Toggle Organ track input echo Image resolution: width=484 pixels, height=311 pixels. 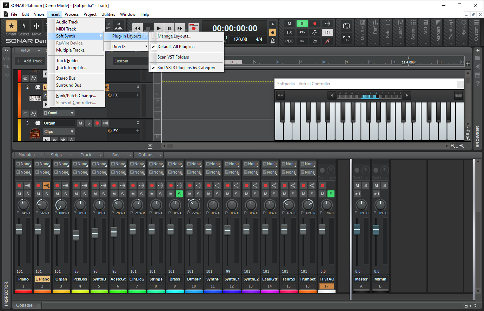coord(106,123)
